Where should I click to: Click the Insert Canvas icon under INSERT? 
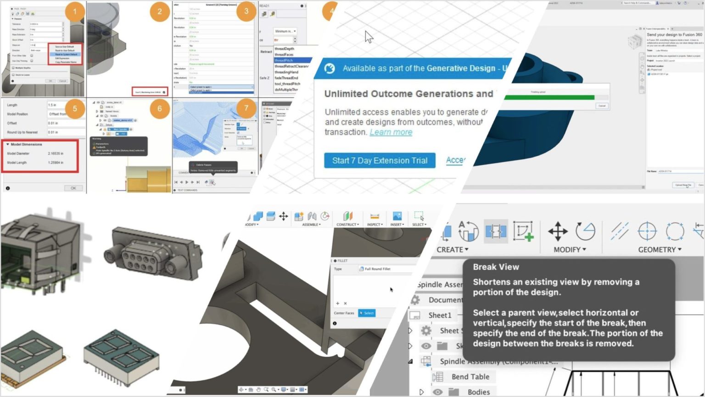pyautogui.click(x=397, y=216)
